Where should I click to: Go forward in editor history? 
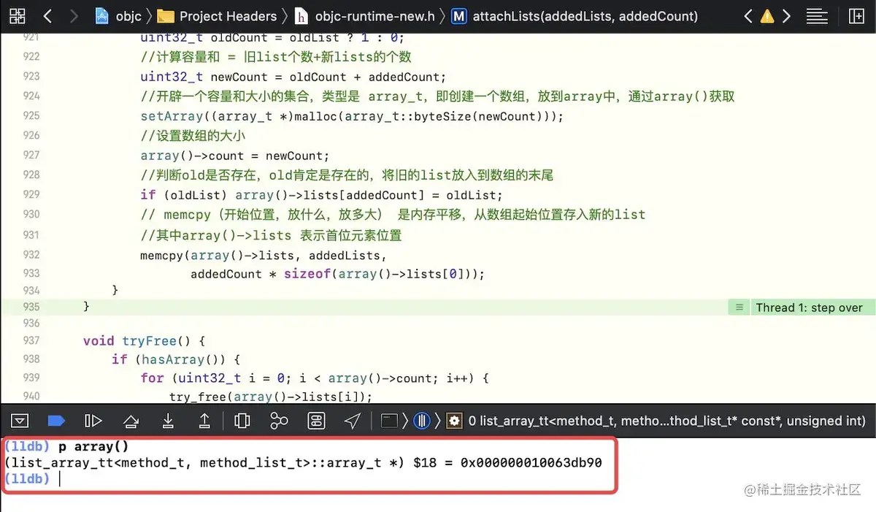74,16
